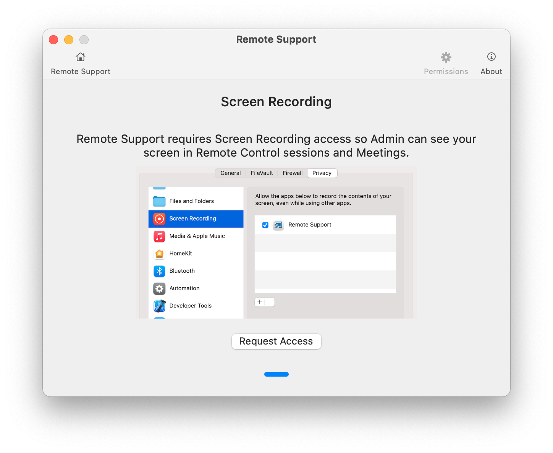Select the "Automation" row text
The image size is (553, 453).
coord(184,288)
